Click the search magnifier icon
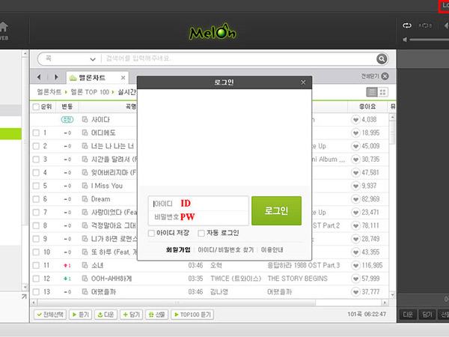 (382, 58)
